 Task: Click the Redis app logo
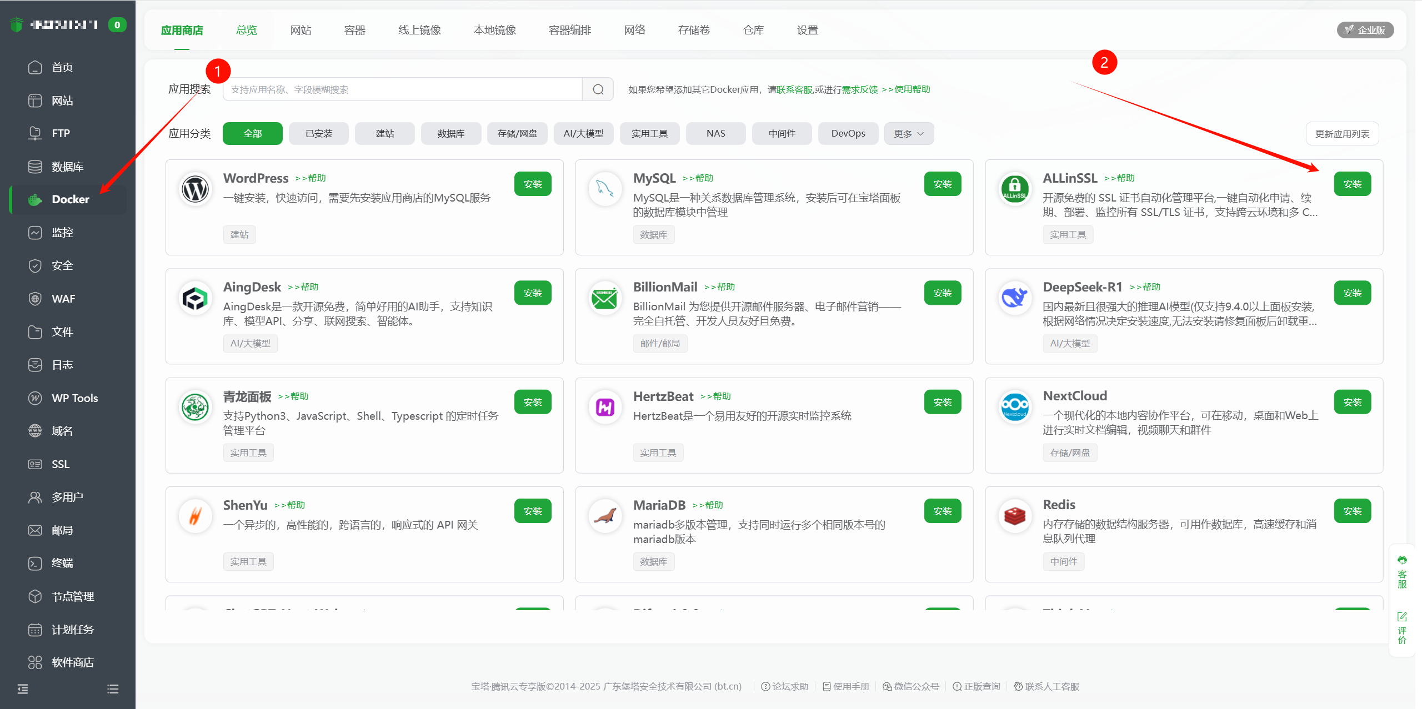click(1014, 516)
